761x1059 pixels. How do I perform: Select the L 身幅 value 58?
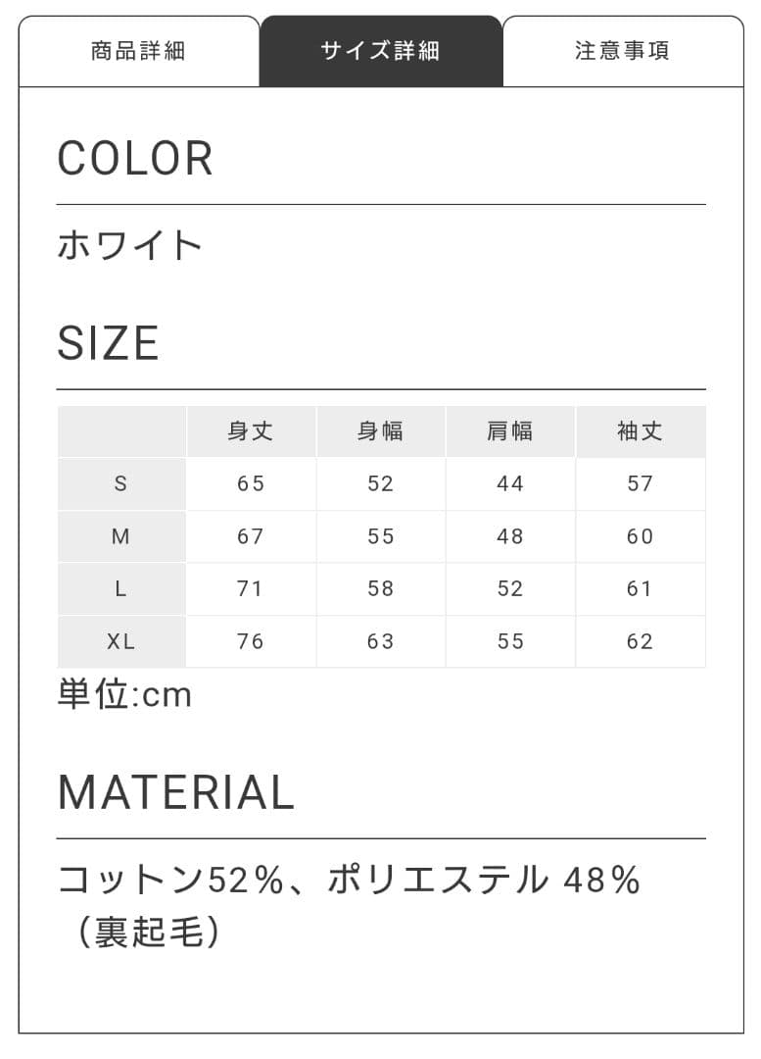(x=380, y=588)
